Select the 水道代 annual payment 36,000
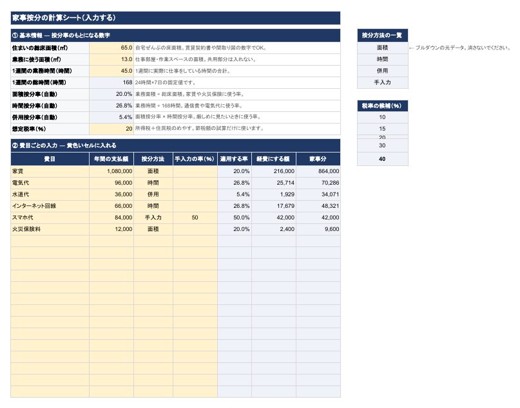Viewport: 520px width, 408px height. click(111, 194)
